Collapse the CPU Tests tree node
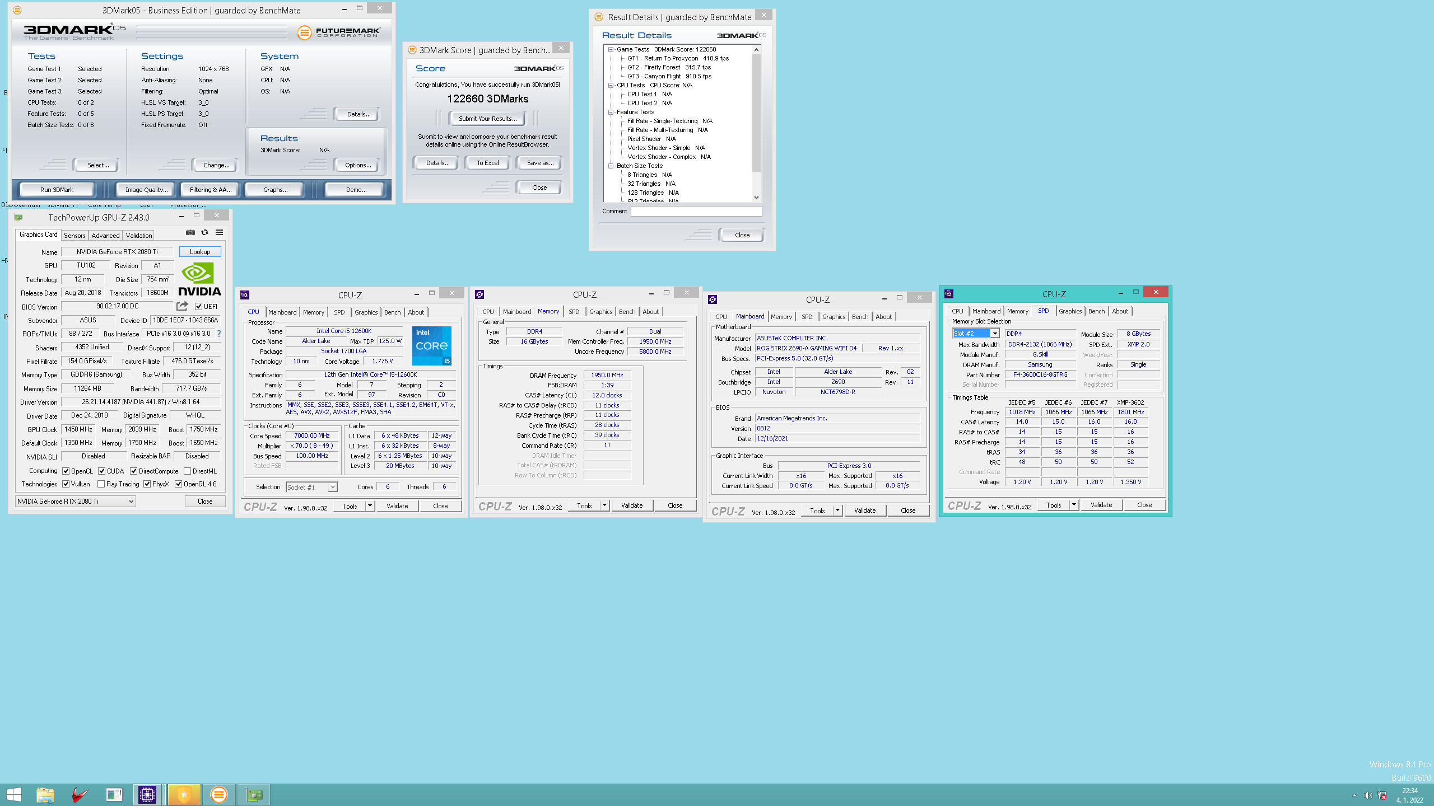The image size is (1434, 806). pos(611,85)
